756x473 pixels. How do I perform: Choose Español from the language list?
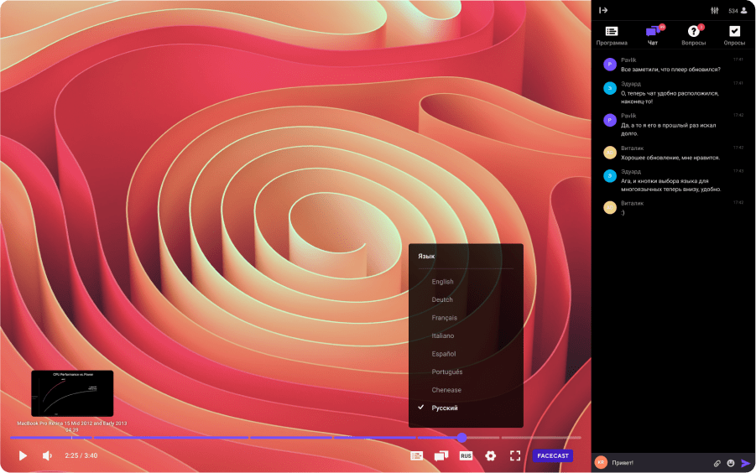click(x=443, y=354)
